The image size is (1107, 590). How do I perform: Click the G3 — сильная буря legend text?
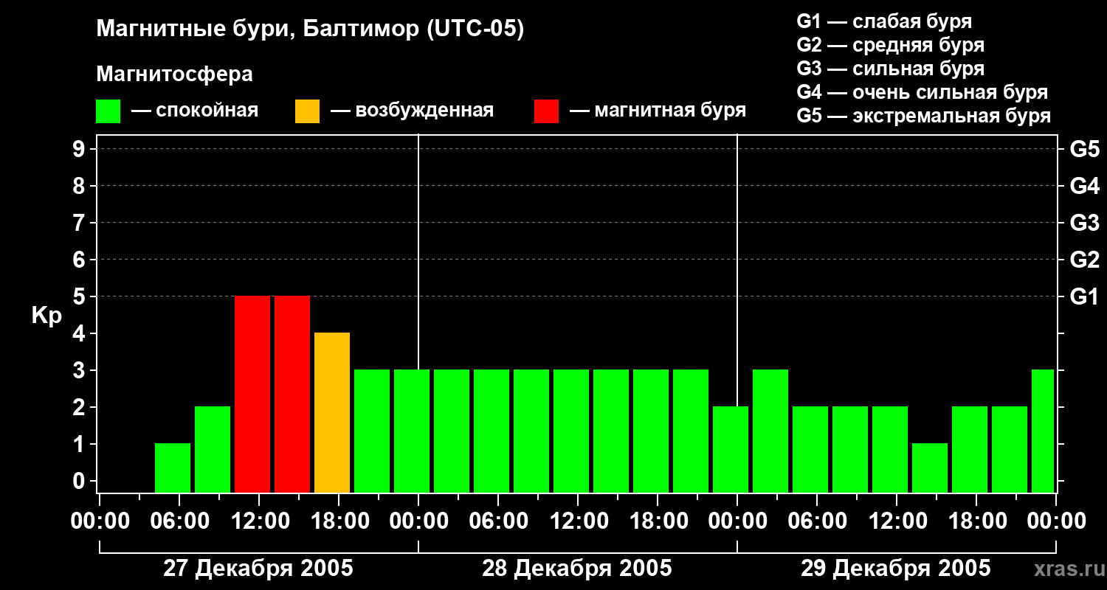pos(891,69)
